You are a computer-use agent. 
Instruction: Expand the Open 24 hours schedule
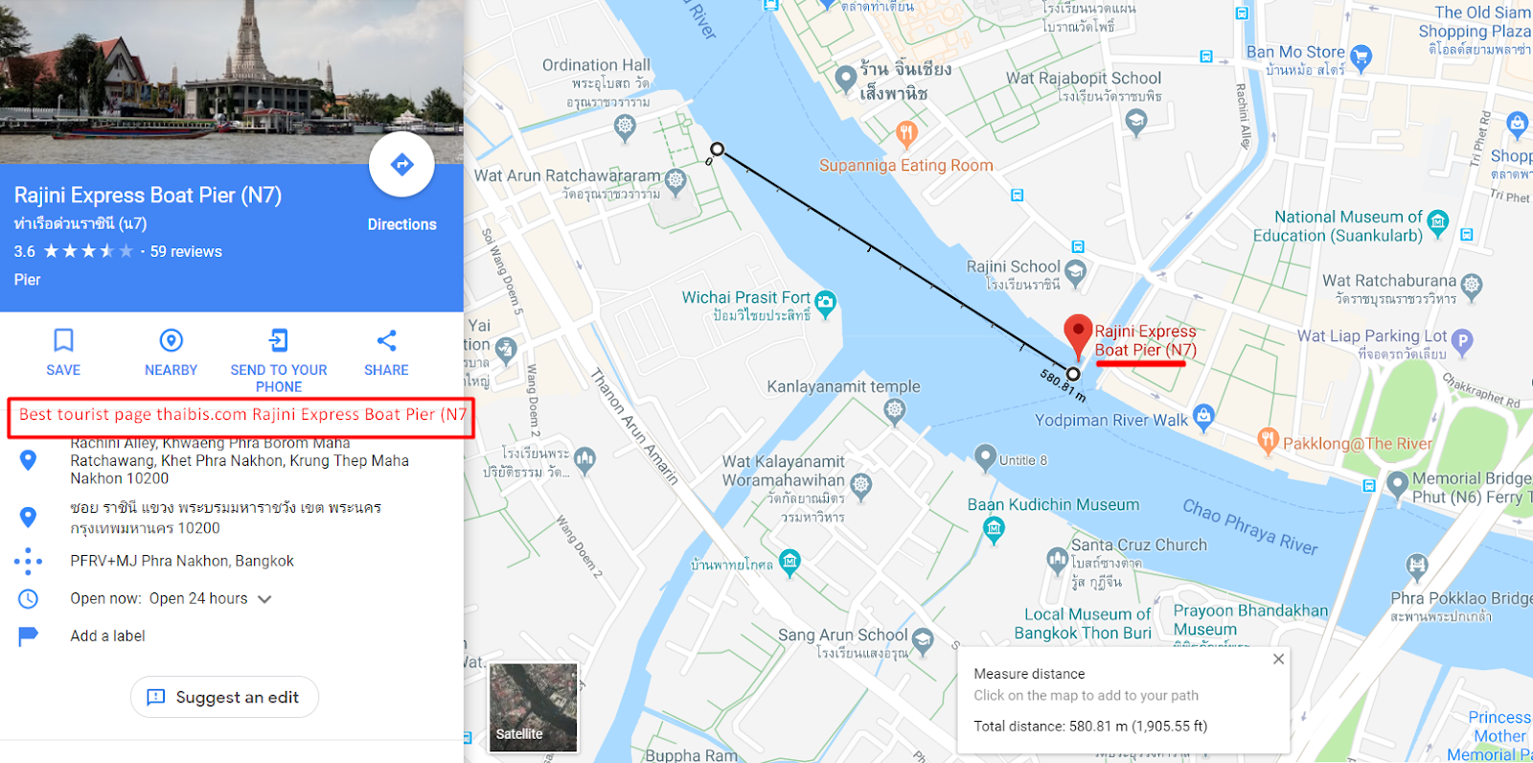point(265,599)
